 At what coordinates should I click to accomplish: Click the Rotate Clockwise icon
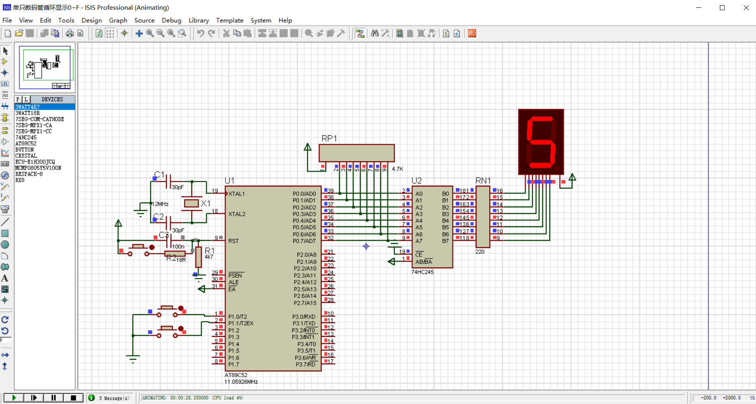[x=5, y=320]
